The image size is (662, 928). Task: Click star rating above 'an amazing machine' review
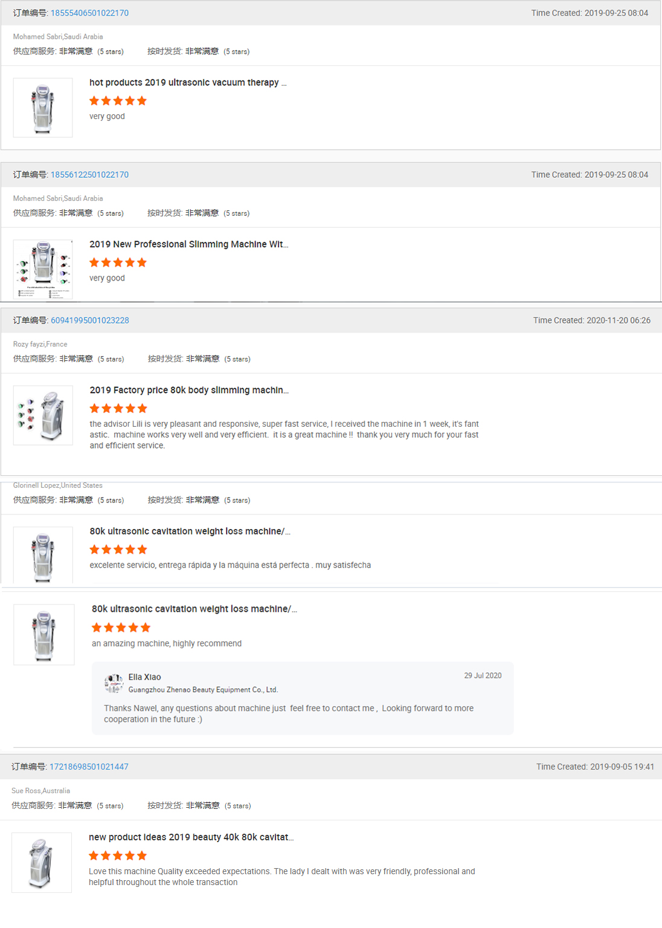coord(121,628)
